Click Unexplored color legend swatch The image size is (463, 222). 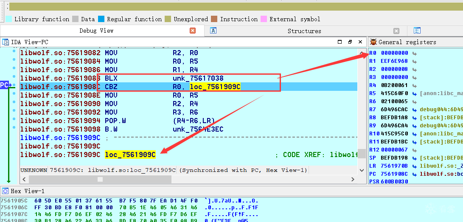coord(168,19)
